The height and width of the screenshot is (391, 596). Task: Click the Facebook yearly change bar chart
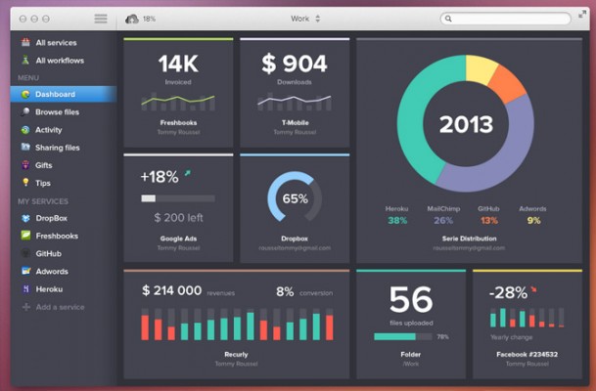coord(527,318)
